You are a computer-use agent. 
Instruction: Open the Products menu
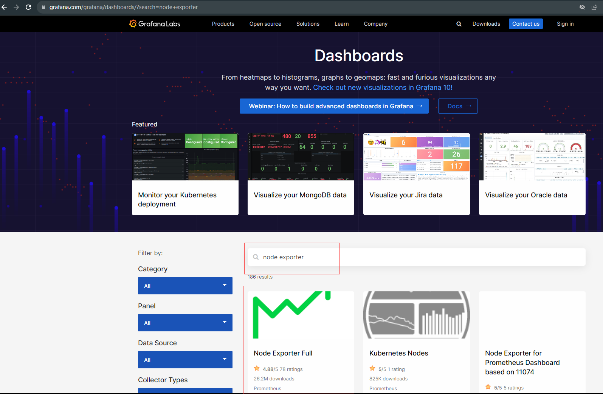pos(223,24)
